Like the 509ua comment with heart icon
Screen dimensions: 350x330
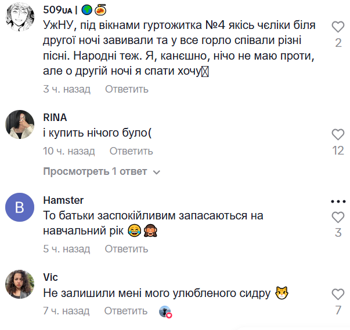pos(338,27)
